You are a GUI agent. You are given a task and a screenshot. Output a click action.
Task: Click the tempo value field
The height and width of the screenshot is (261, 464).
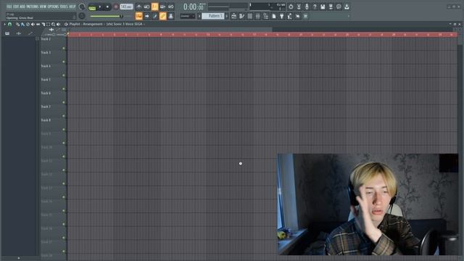click(x=126, y=7)
